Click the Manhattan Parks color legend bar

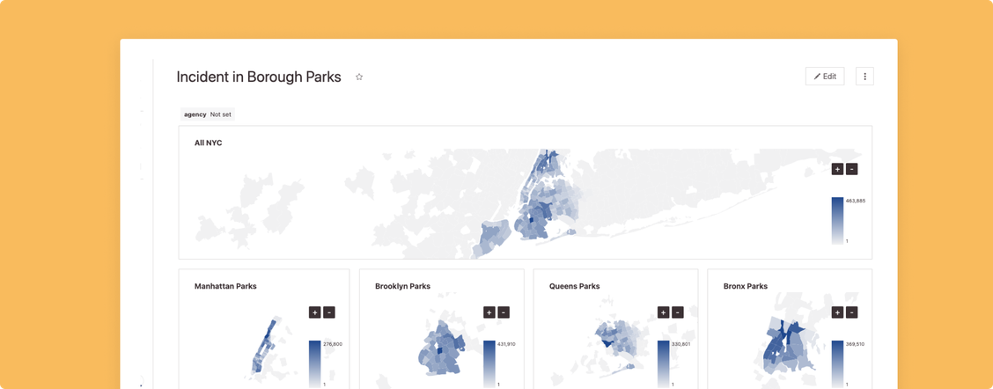coord(315,364)
